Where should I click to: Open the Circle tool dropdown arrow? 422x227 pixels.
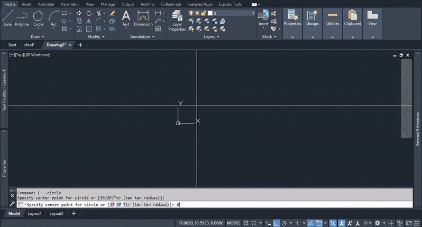(38, 28)
